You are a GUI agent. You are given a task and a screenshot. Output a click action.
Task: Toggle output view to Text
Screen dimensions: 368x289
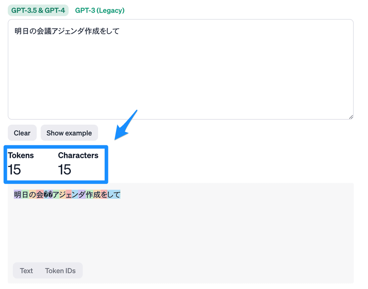coord(26,271)
